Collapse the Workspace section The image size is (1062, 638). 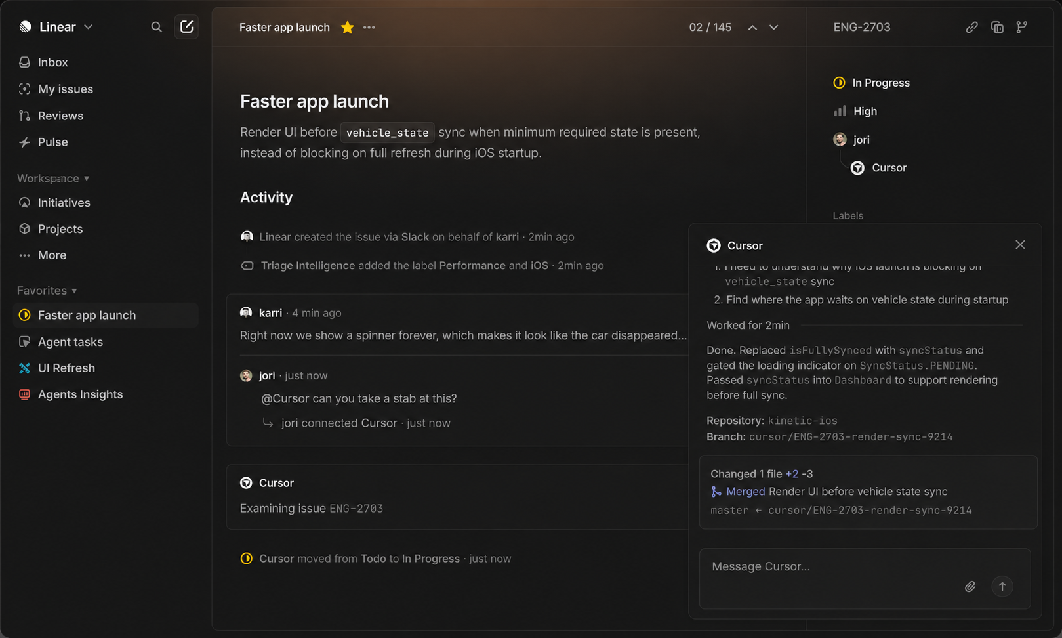53,179
